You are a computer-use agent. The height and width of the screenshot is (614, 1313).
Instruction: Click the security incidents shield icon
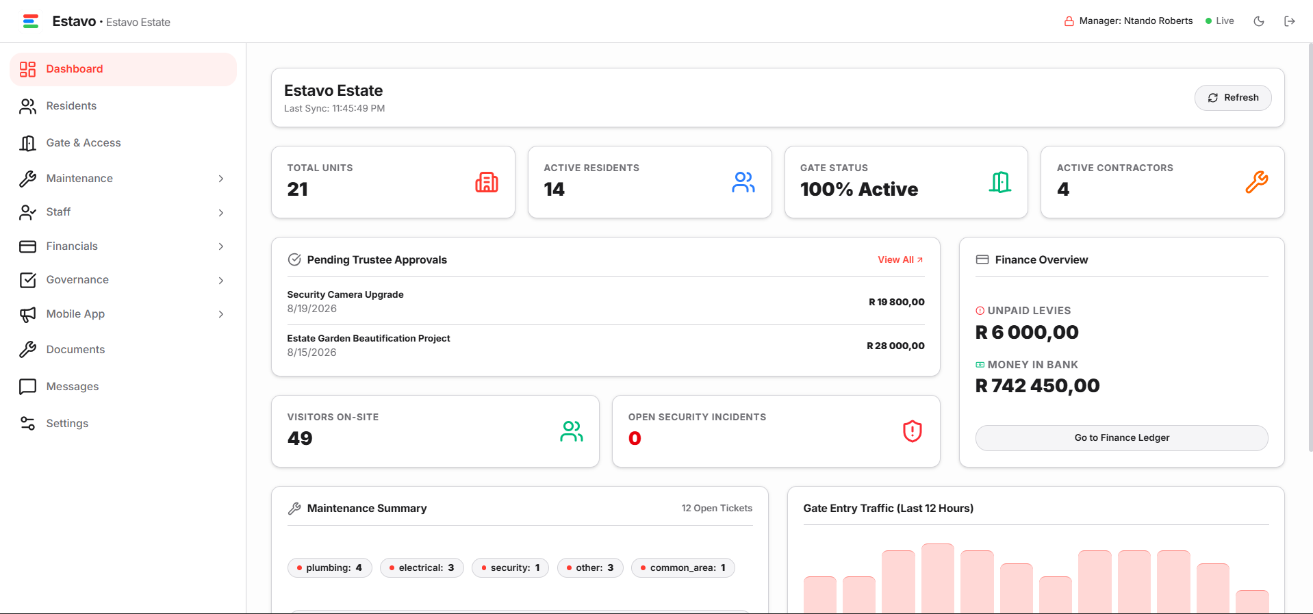pos(912,431)
